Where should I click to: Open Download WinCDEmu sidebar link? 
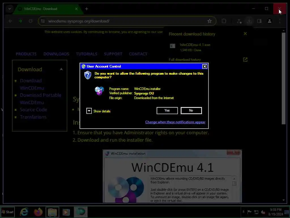(x=32, y=84)
